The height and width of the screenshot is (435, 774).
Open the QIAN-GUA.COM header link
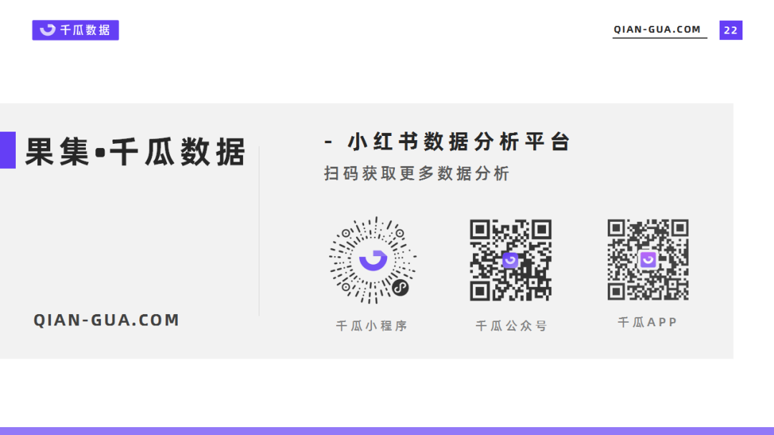point(657,29)
